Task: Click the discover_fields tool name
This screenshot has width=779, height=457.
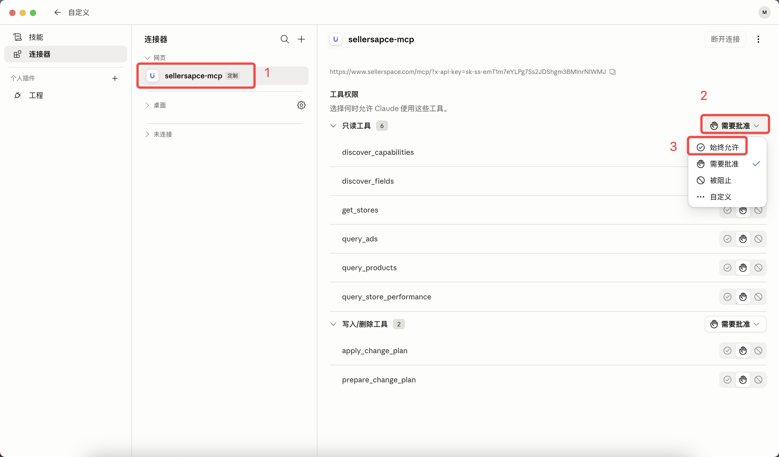Action: 368,181
